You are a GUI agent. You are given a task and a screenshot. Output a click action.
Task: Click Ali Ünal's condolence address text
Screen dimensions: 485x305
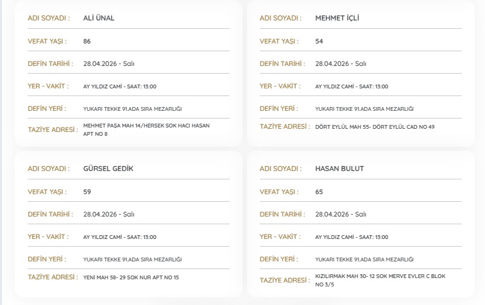coord(146,129)
